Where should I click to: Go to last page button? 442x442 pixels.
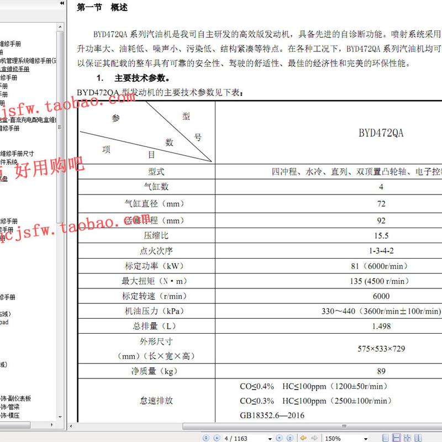coord(290,438)
